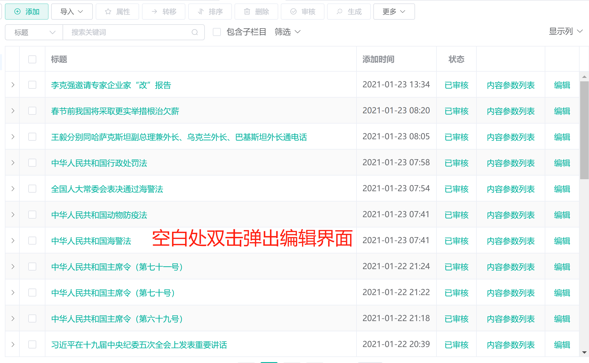
Task: Click 内容参数列表 for 中华人民共和国动物防疫法
Action: pos(510,215)
